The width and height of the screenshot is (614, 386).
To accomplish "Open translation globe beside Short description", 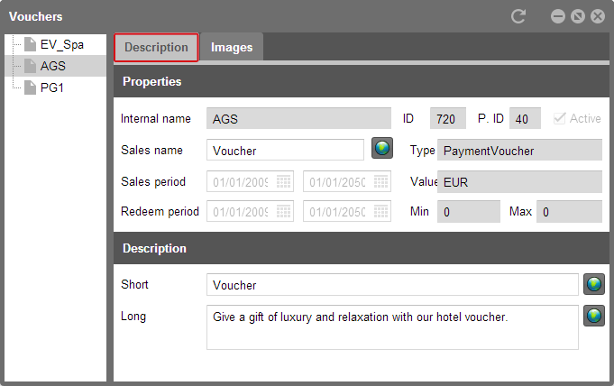I will (x=594, y=284).
